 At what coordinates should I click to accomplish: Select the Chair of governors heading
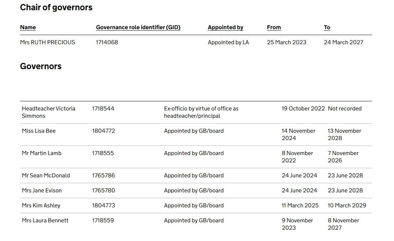(x=56, y=7)
